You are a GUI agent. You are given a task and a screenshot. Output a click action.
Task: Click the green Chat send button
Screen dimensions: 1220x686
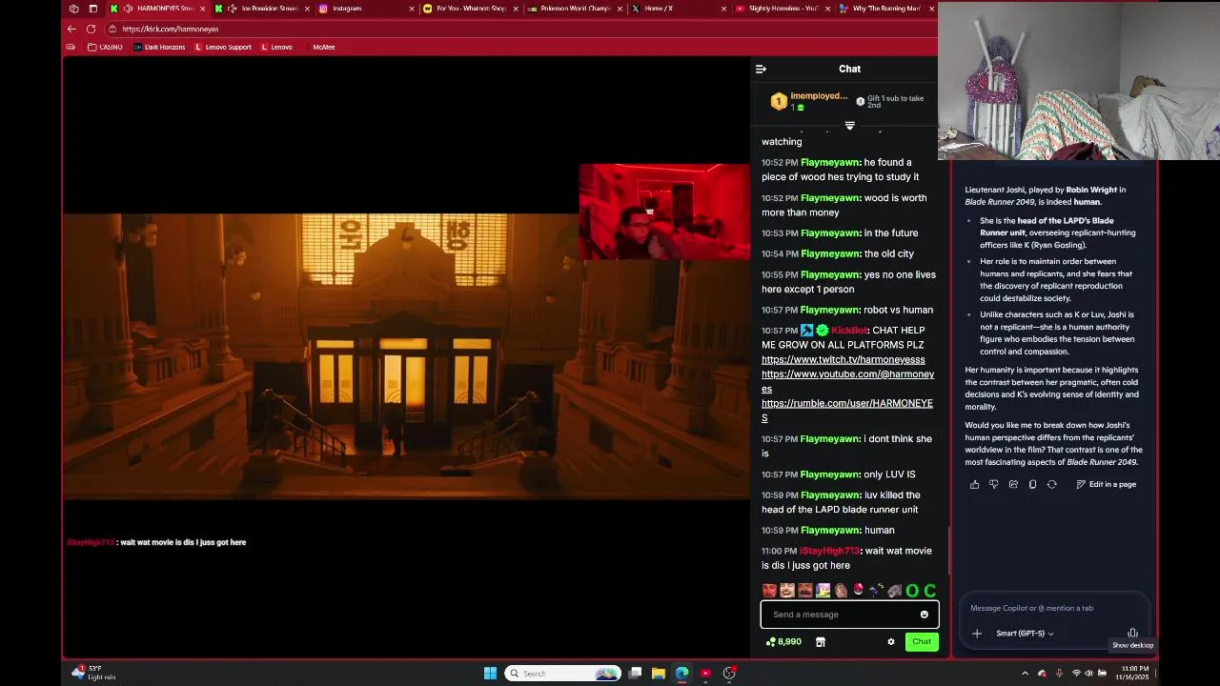pos(922,642)
